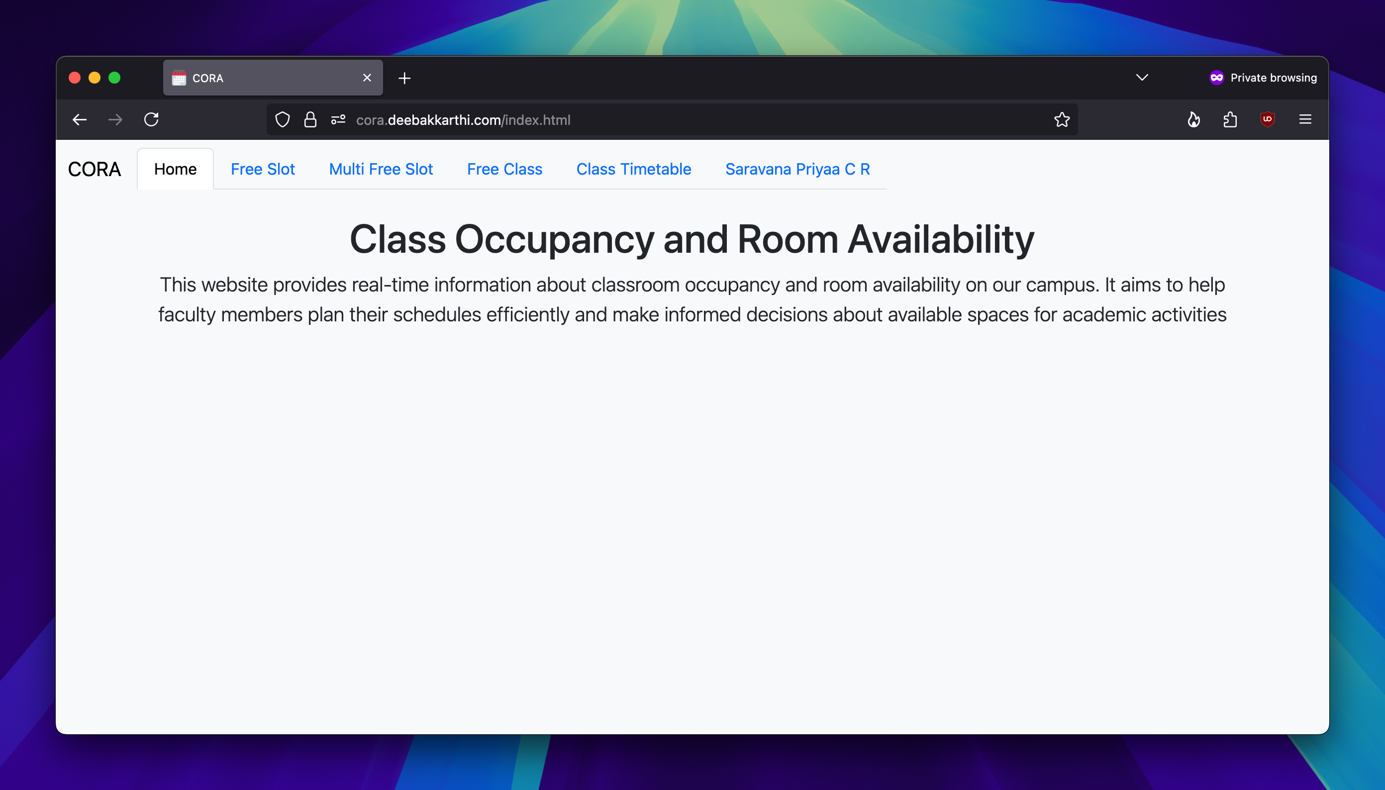Image resolution: width=1385 pixels, height=790 pixels.
Task: Open tracking protection shield icon
Action: coord(282,119)
